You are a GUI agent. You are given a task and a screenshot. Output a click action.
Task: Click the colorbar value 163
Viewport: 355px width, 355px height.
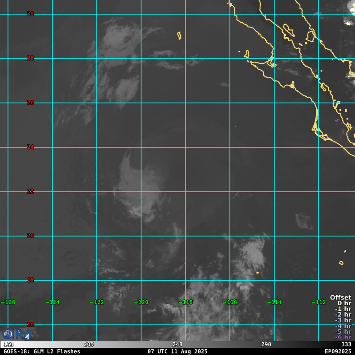8,345
